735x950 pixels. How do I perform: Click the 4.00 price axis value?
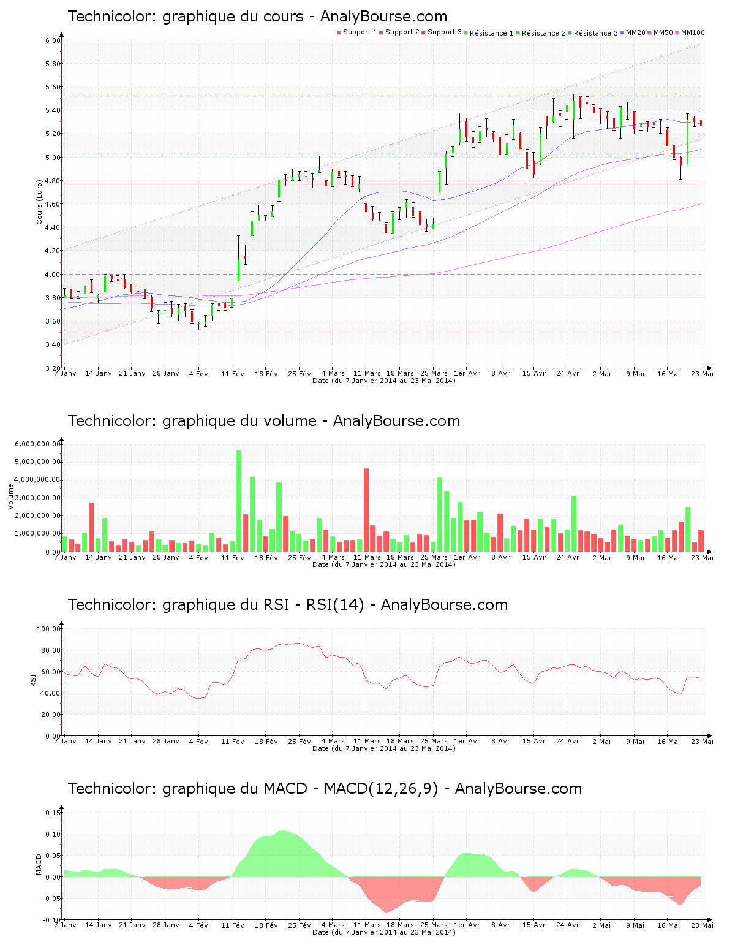point(53,275)
